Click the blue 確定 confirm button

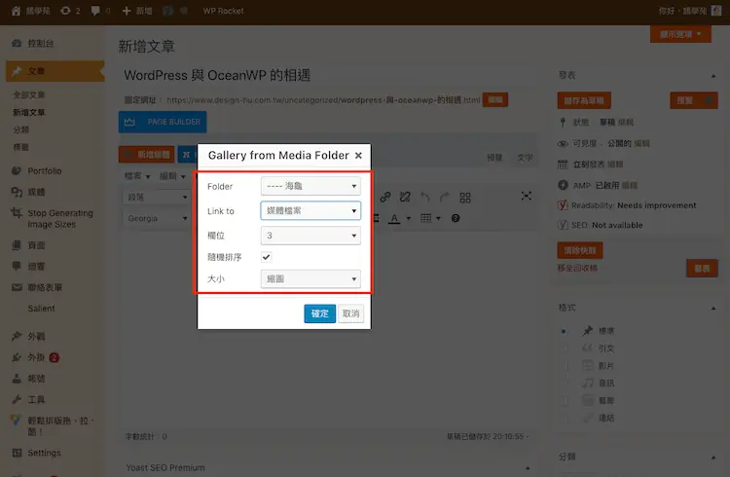[320, 313]
